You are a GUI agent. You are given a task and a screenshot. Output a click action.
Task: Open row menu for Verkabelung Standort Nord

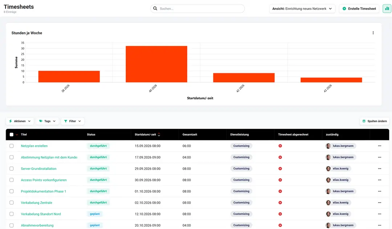[x=380, y=214]
